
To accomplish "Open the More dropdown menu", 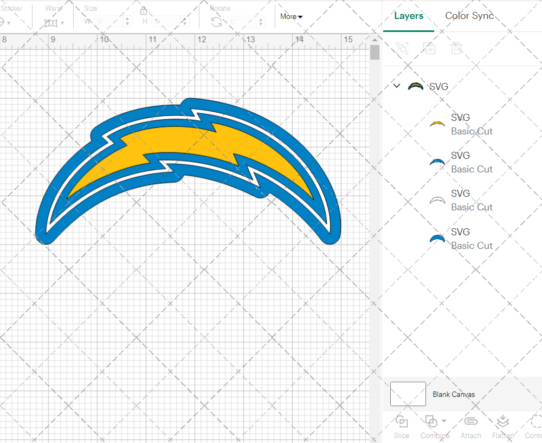I will (292, 16).
